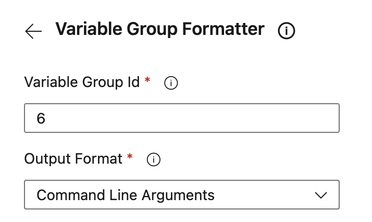Click red asterisk next to Output Format

(130, 157)
